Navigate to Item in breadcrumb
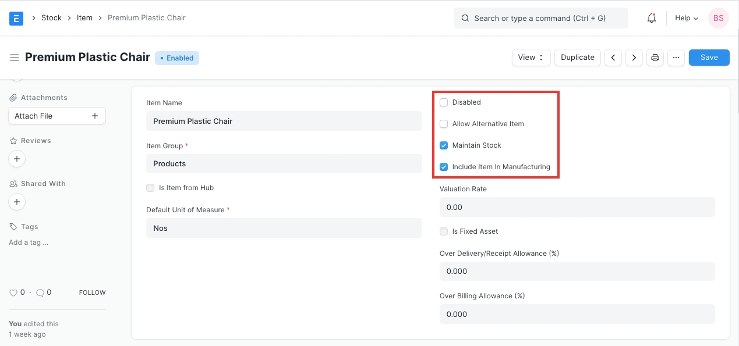The height and width of the screenshot is (346, 739). (84, 18)
